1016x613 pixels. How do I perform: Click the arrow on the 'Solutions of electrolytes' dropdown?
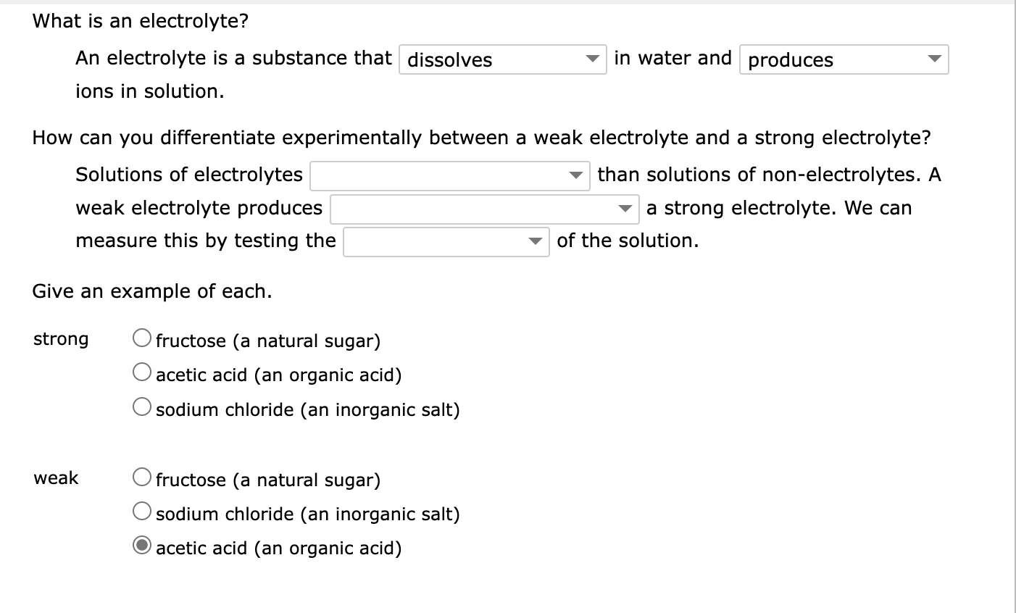[x=578, y=175]
